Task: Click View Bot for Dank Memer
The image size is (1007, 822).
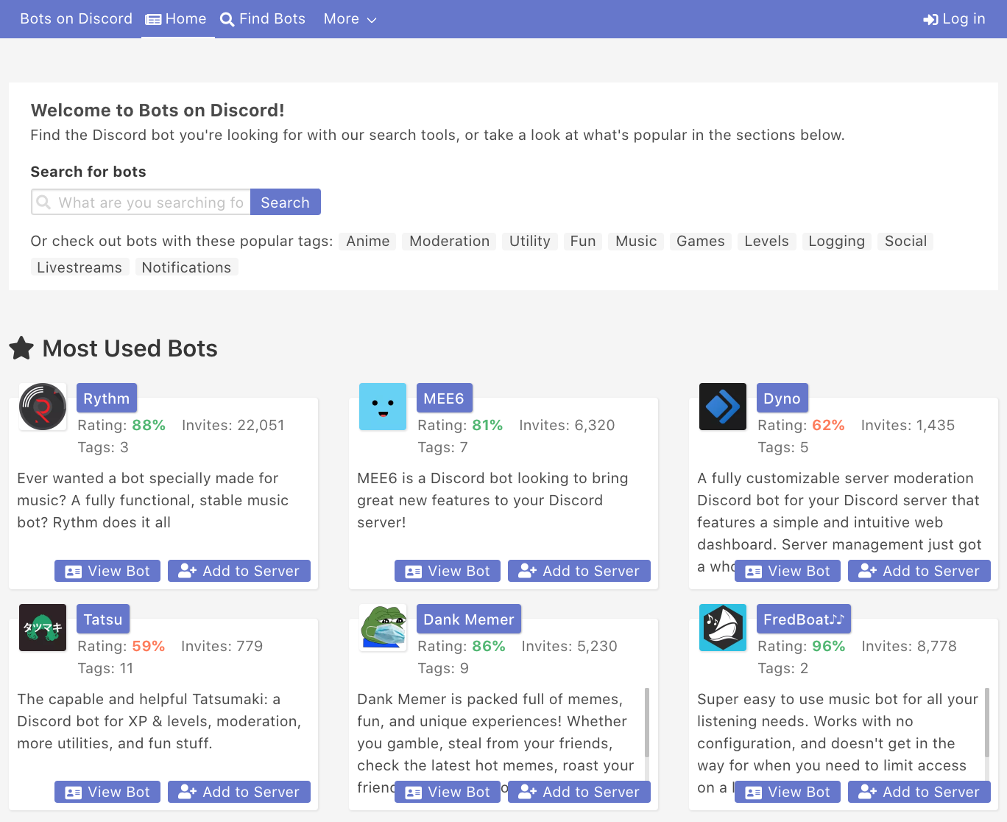Action: (448, 792)
